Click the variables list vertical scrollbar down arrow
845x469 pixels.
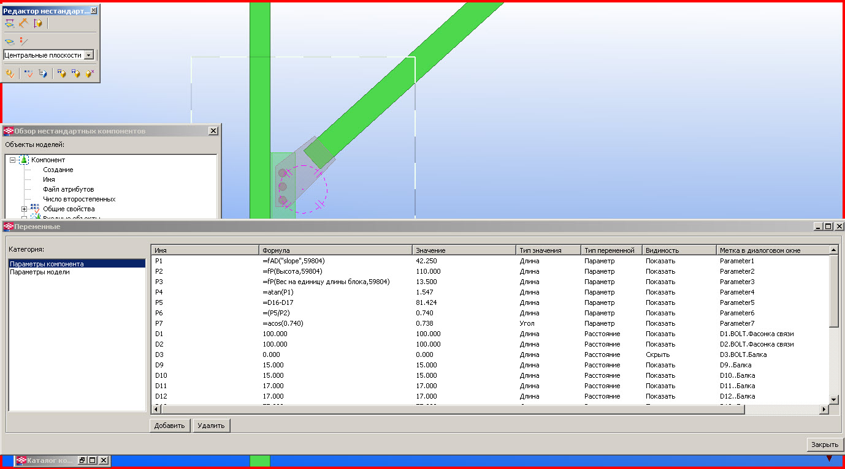[x=833, y=399]
